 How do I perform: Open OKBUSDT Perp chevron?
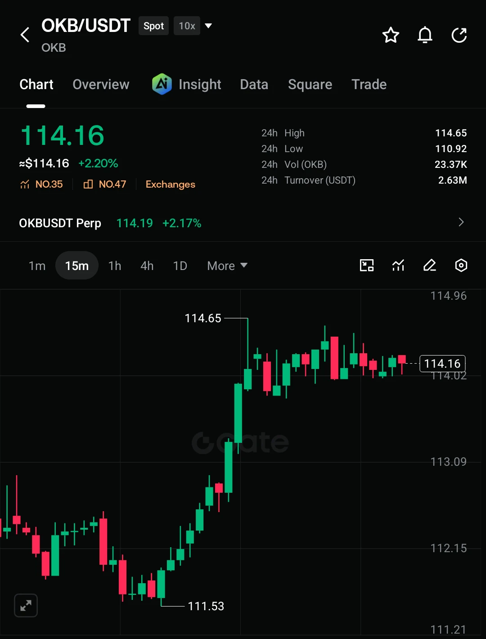(x=461, y=222)
